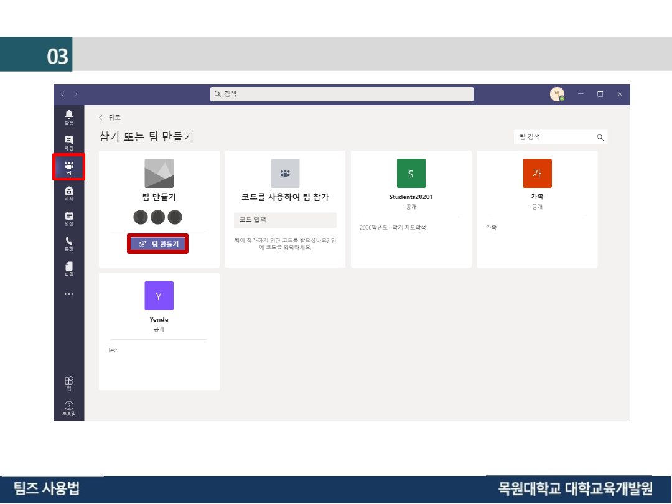Click the purple 팀 만들기 button
672x504 pixels.
click(159, 244)
